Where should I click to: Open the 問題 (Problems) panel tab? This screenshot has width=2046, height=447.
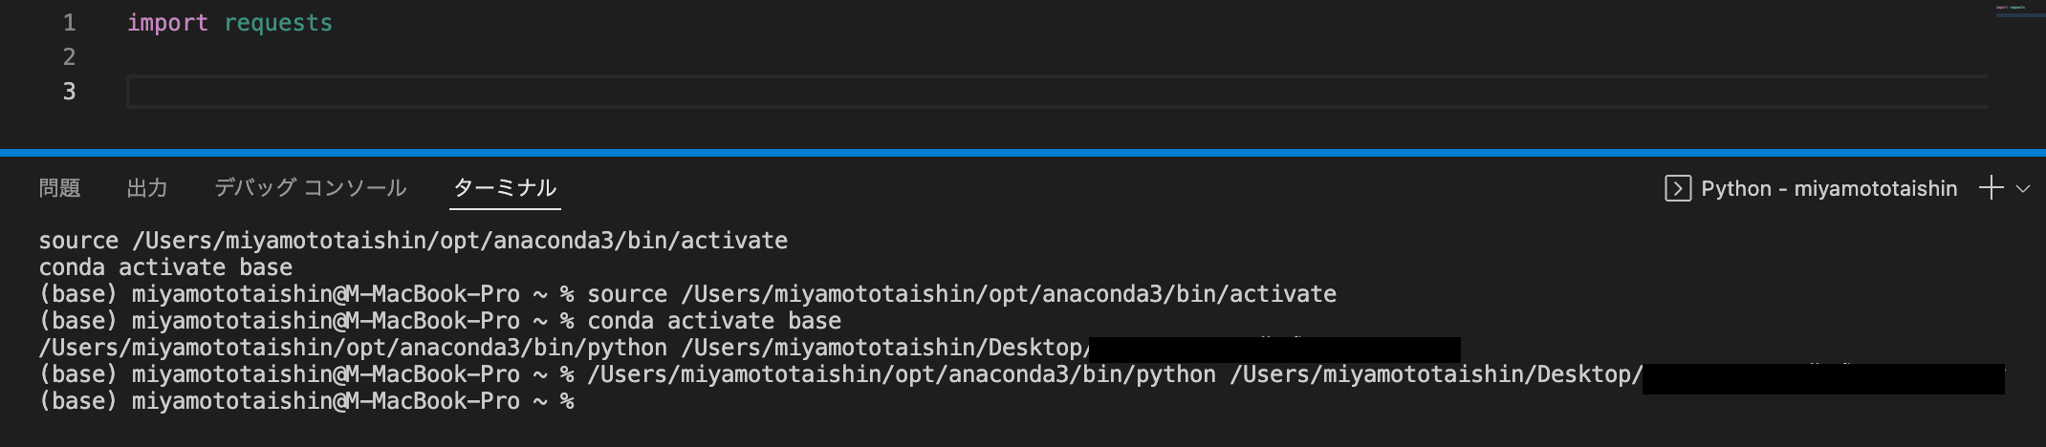(59, 188)
